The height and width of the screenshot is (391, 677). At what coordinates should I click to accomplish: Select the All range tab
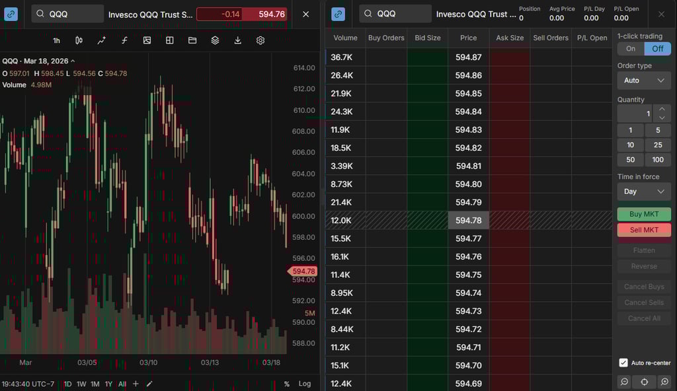(122, 384)
